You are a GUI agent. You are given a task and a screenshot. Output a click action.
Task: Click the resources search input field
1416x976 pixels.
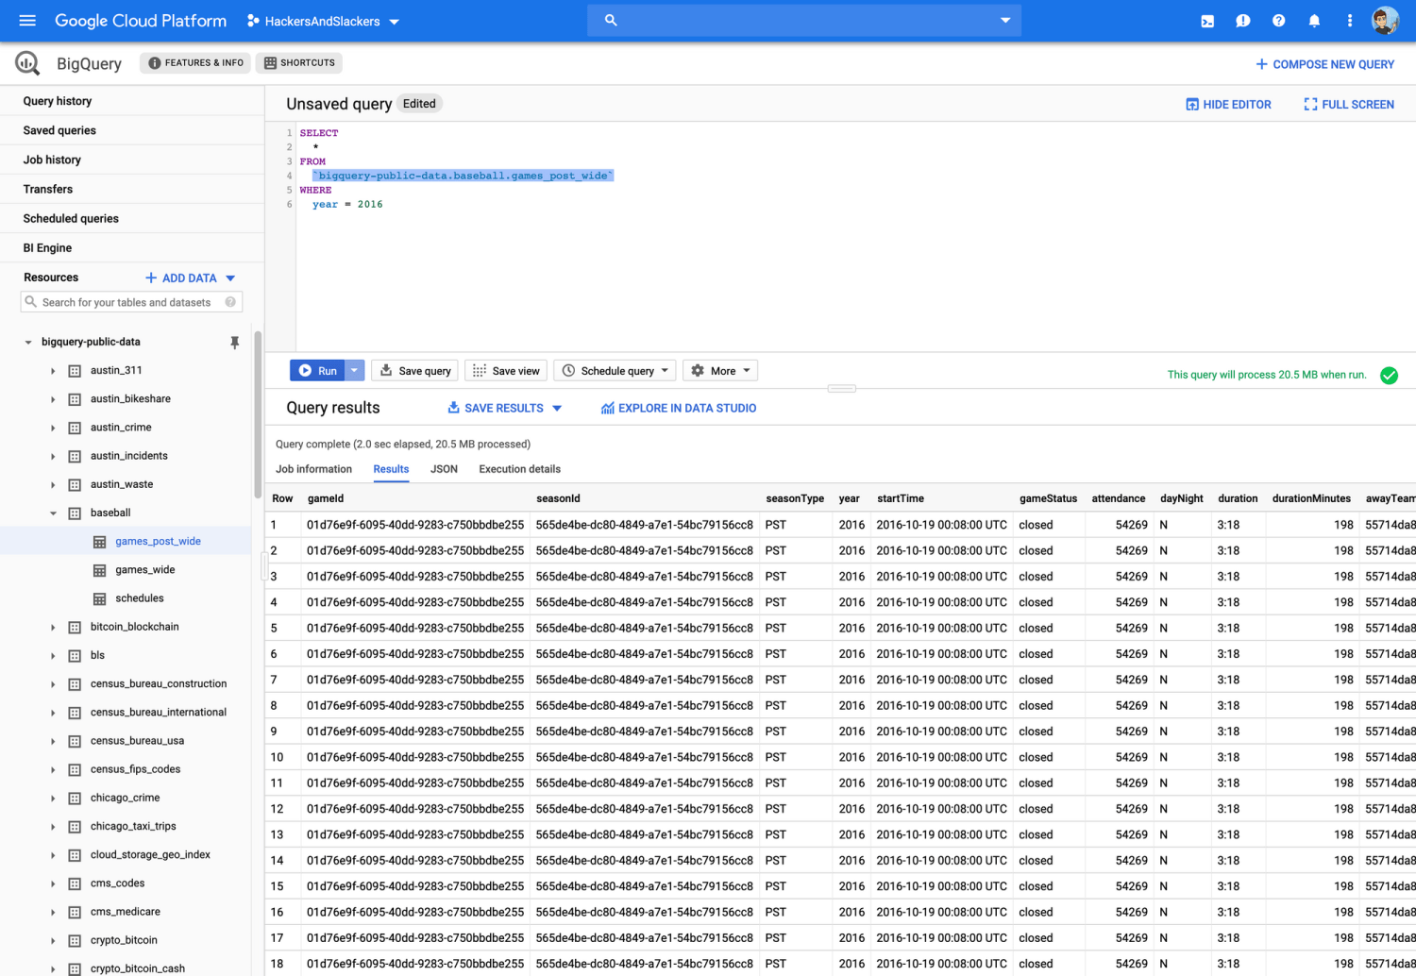(x=131, y=302)
